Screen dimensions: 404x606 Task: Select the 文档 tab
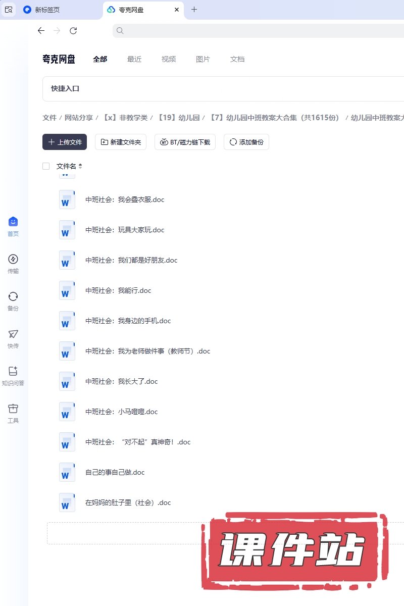[x=237, y=59]
